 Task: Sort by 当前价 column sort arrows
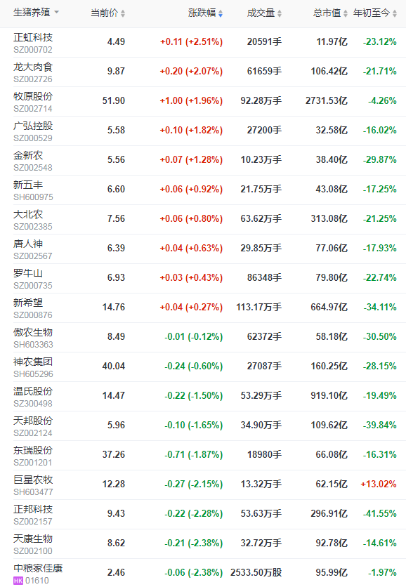pos(123,13)
